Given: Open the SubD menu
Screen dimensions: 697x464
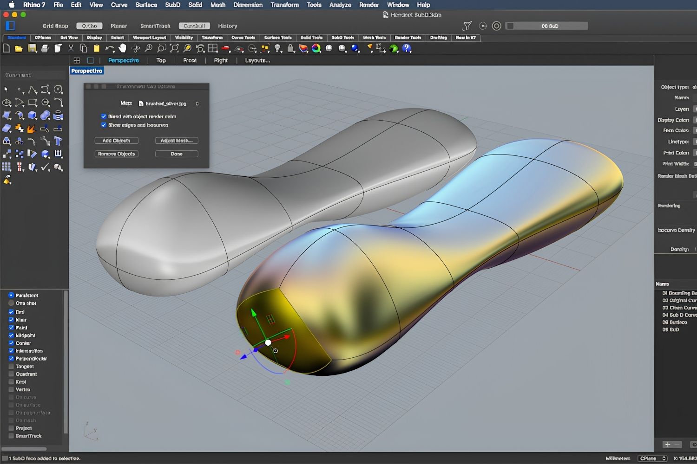Looking at the screenshot, I should tap(172, 5).
